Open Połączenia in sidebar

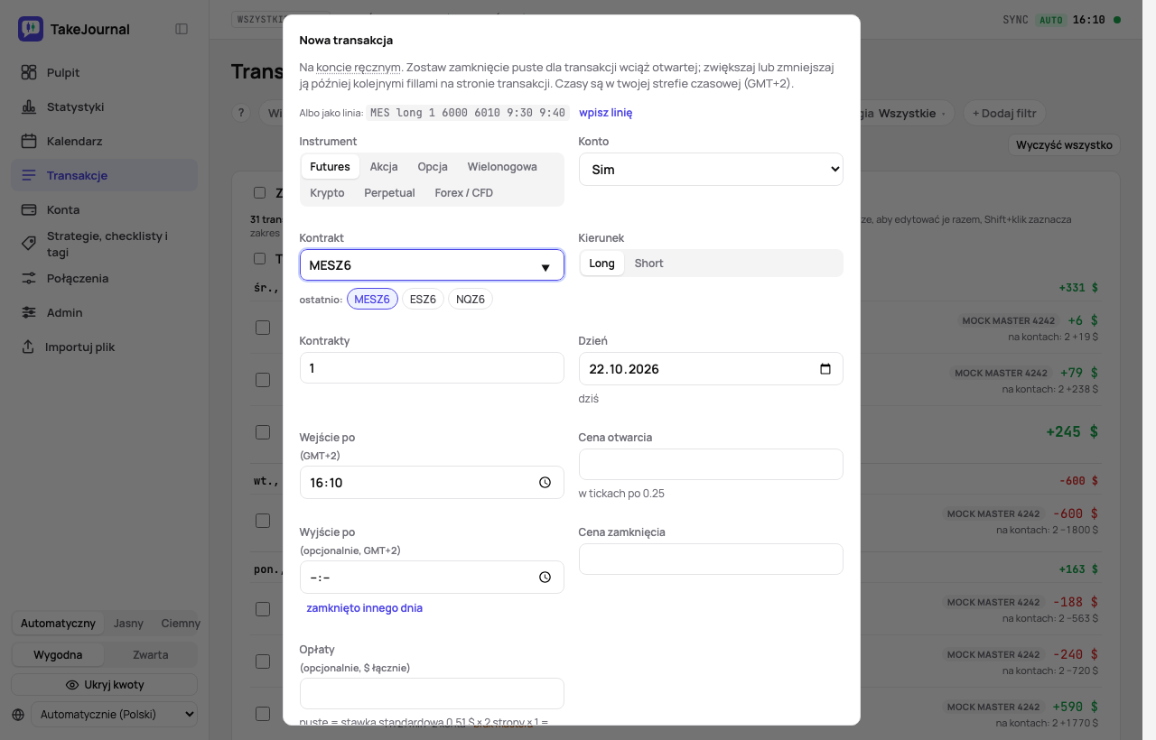[104, 278]
